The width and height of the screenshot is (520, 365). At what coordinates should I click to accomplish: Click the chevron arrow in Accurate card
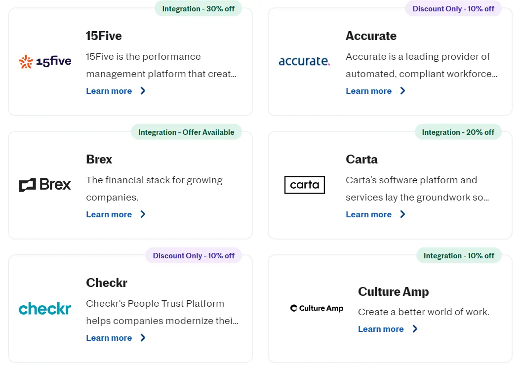[402, 91]
